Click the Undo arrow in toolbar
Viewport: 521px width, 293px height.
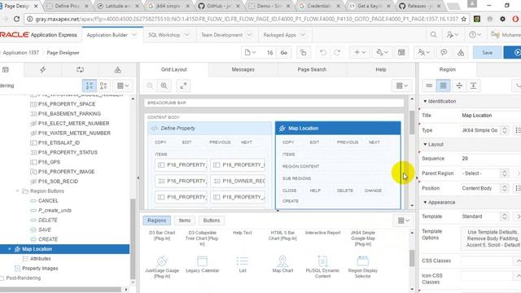coord(322,52)
